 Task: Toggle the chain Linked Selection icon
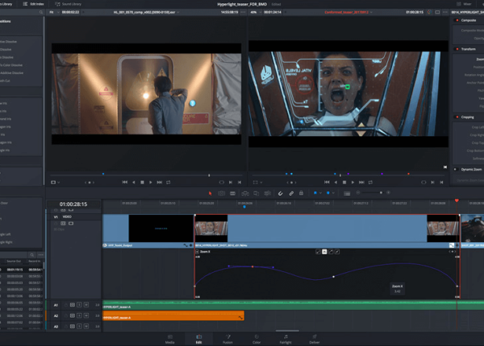(x=291, y=193)
